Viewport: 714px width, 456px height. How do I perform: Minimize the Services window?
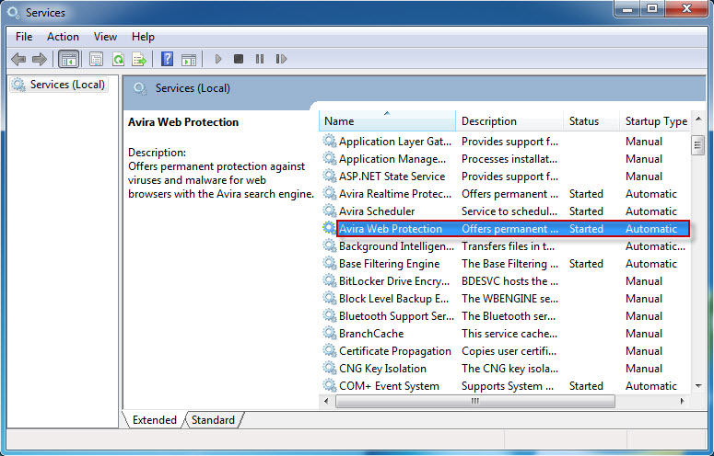coord(627,8)
